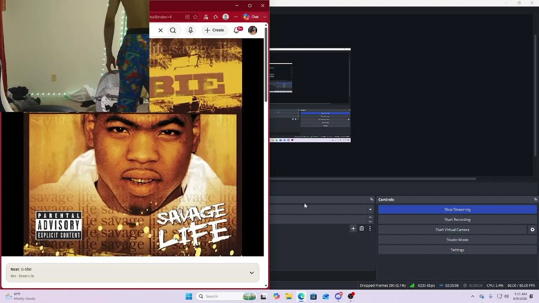The width and height of the screenshot is (539, 303).
Task: Open Task View on the taskbar
Action: pyautogui.click(x=264, y=296)
